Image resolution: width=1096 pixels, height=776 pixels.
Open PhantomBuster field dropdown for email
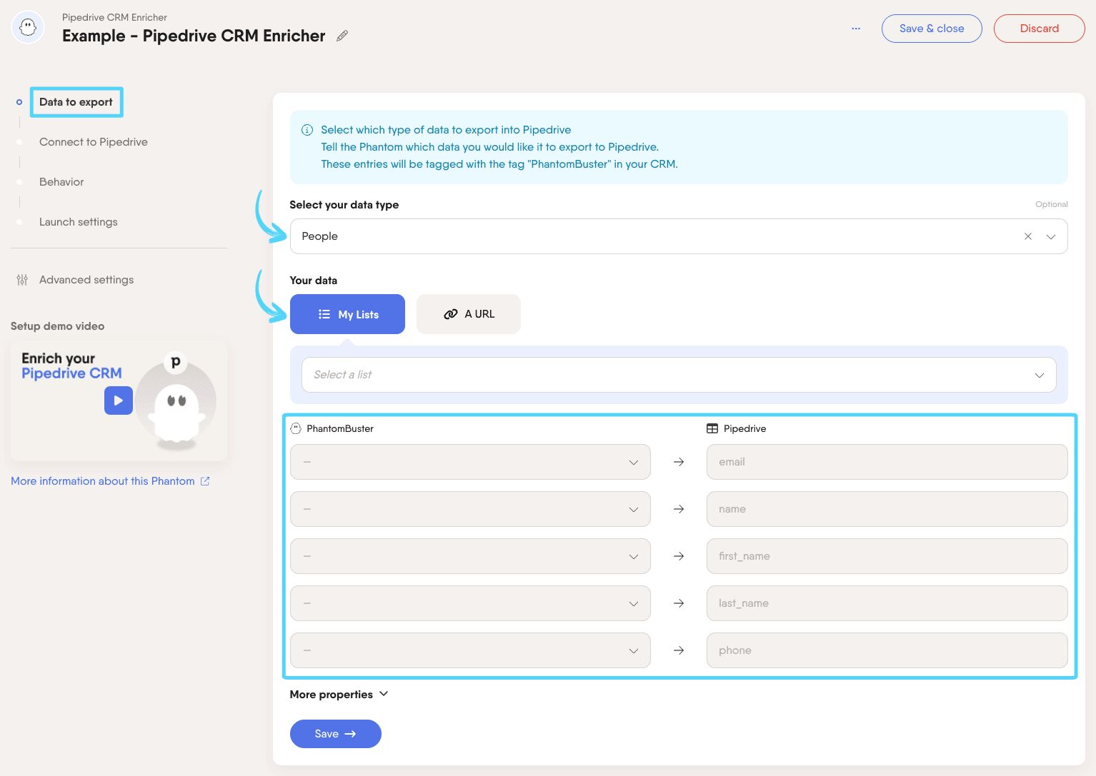coord(470,462)
